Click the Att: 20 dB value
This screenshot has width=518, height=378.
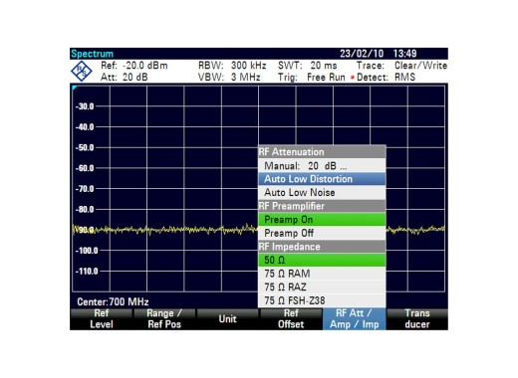point(125,78)
